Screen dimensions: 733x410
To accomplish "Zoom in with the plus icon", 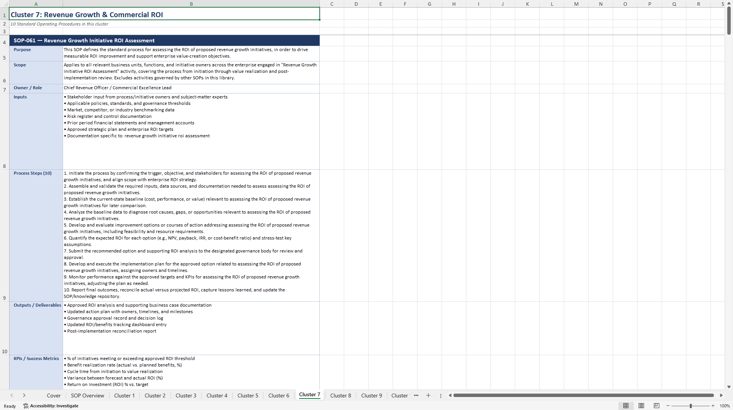I will click(713, 406).
